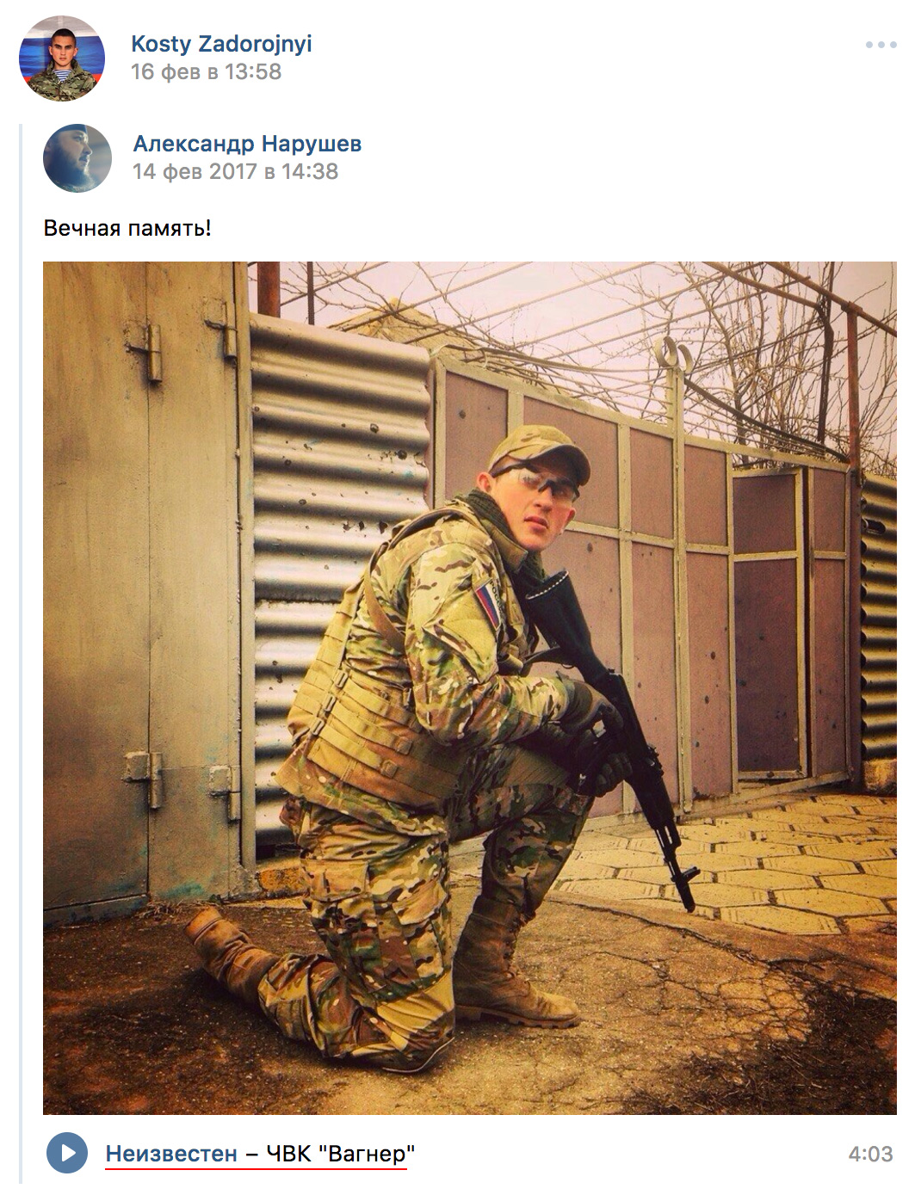Image resolution: width=921 pixels, height=1201 pixels.
Task: Click the Kosty Zadorojnyi name link
Action: coord(221,44)
